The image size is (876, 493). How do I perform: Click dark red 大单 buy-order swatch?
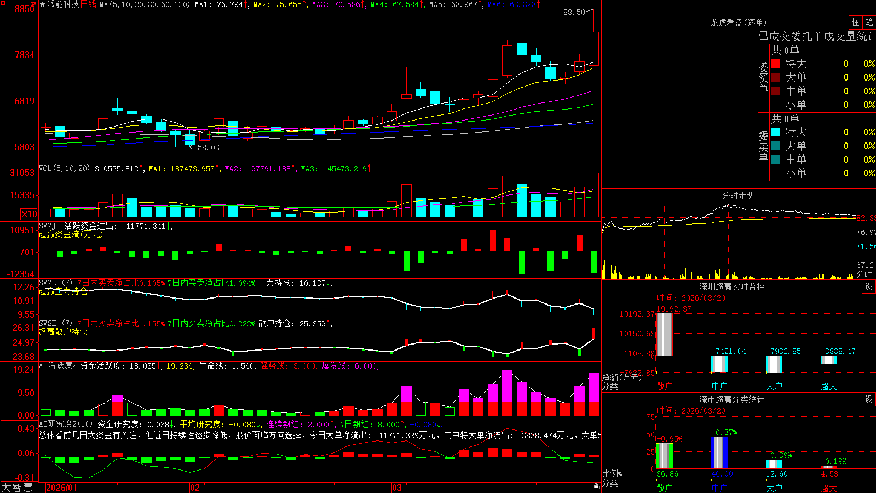(x=775, y=77)
